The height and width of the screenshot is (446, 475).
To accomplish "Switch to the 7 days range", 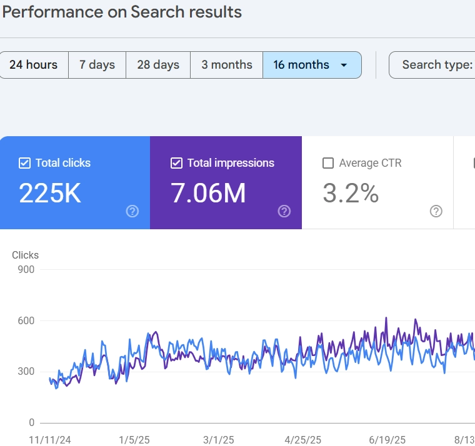I will (x=97, y=65).
